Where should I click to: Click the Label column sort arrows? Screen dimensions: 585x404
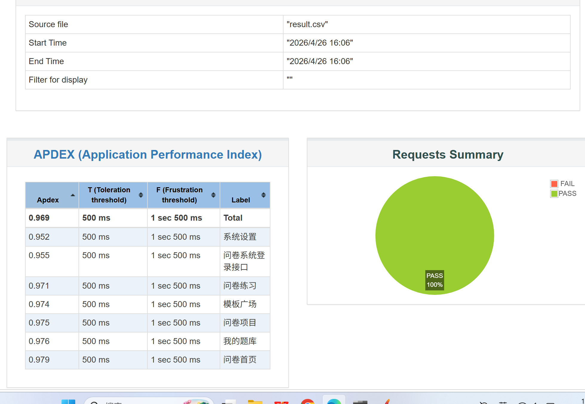tap(264, 195)
